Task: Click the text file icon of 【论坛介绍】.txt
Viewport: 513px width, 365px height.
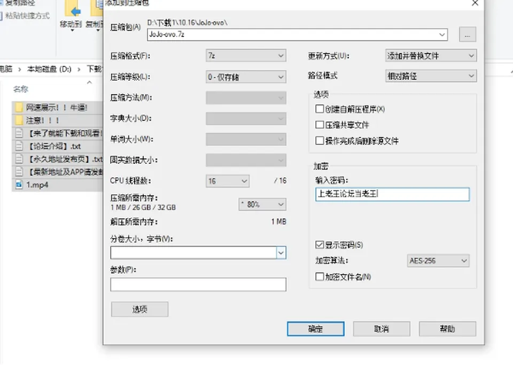Action: click(19, 146)
